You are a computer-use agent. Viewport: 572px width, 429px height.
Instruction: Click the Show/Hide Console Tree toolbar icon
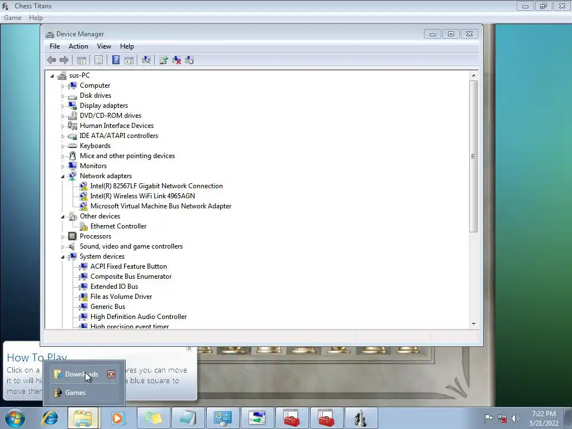click(x=82, y=60)
